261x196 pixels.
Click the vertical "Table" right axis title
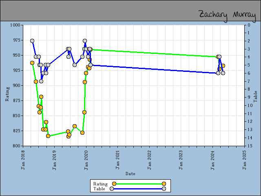pyautogui.click(x=256, y=96)
